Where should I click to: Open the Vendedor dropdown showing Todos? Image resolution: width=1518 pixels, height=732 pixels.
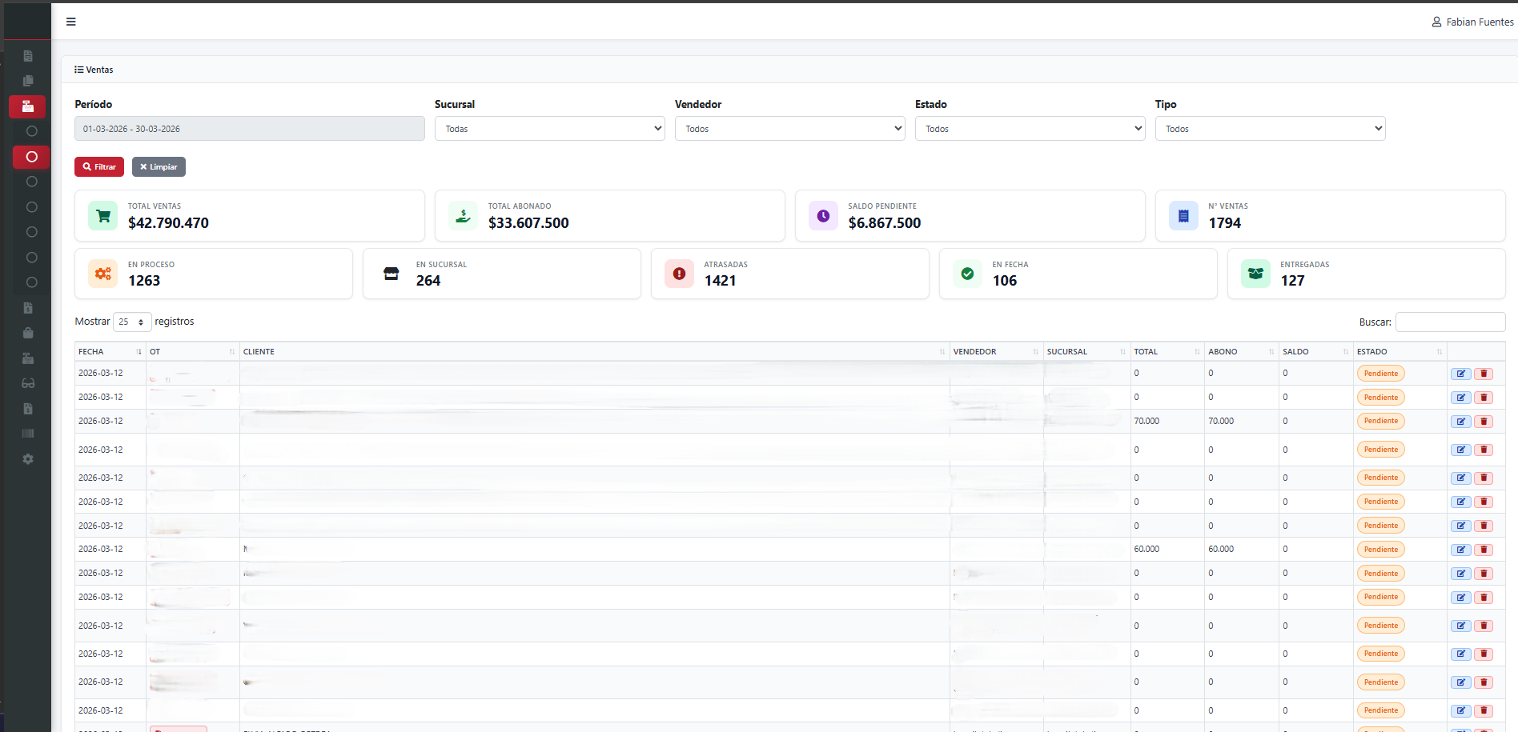tap(789, 128)
